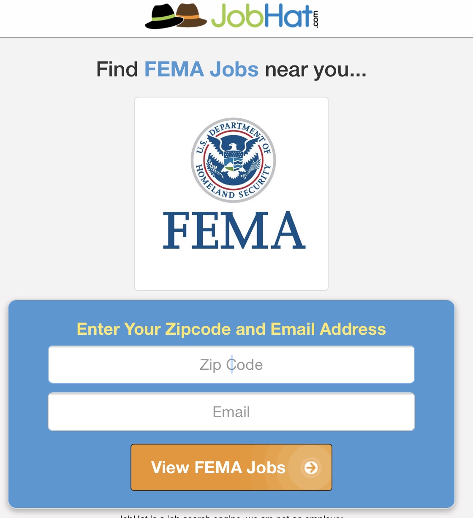Click the large FEMA wordmark
The width and height of the screenshot is (473, 518).
point(234,231)
